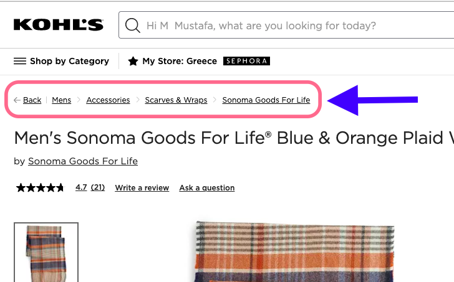Click the Back arrow icon

[x=17, y=100]
